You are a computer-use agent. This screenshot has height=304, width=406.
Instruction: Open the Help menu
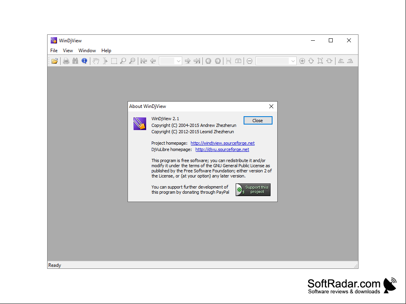[x=106, y=51]
